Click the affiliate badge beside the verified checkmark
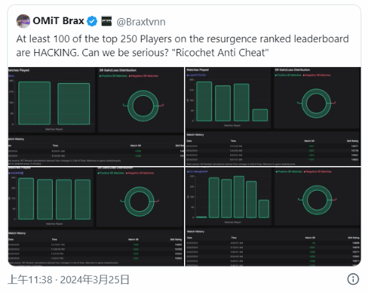The height and width of the screenshot is (292, 368). click(107, 21)
